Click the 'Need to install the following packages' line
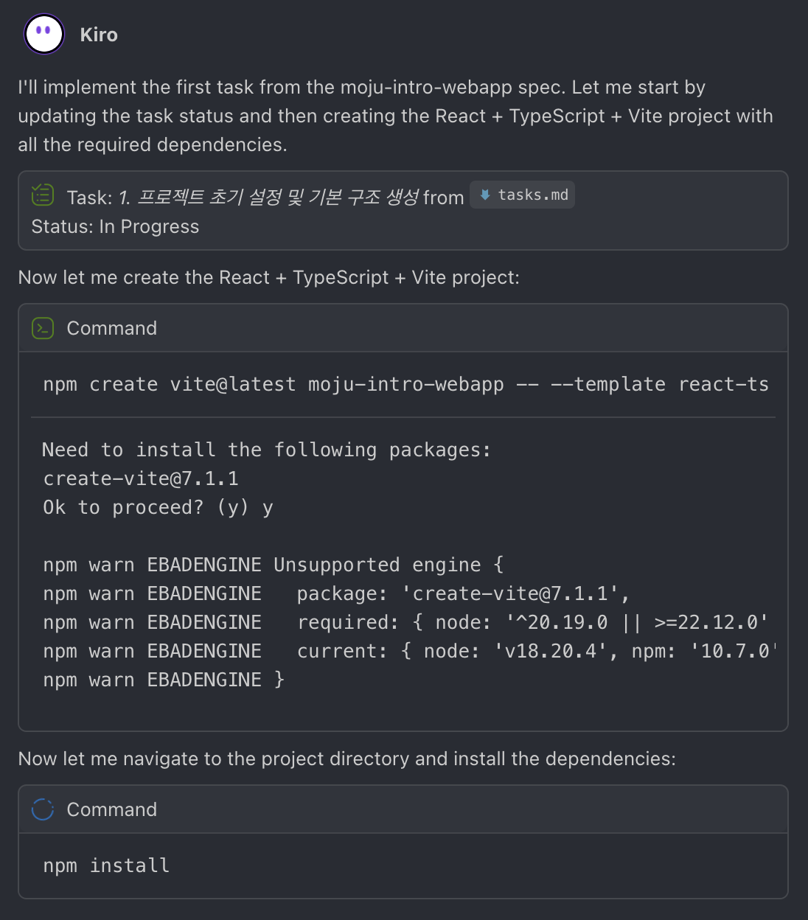Screen dimensions: 808x920 266,450
